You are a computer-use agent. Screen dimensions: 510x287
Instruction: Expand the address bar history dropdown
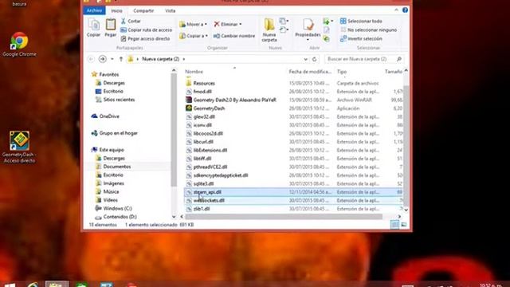click(305, 59)
